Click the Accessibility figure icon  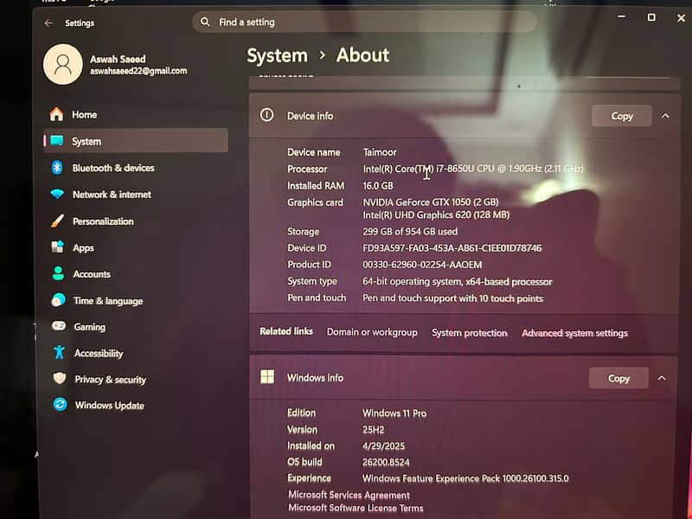(59, 352)
